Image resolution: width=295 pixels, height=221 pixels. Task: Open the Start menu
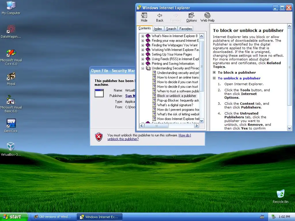(14, 217)
